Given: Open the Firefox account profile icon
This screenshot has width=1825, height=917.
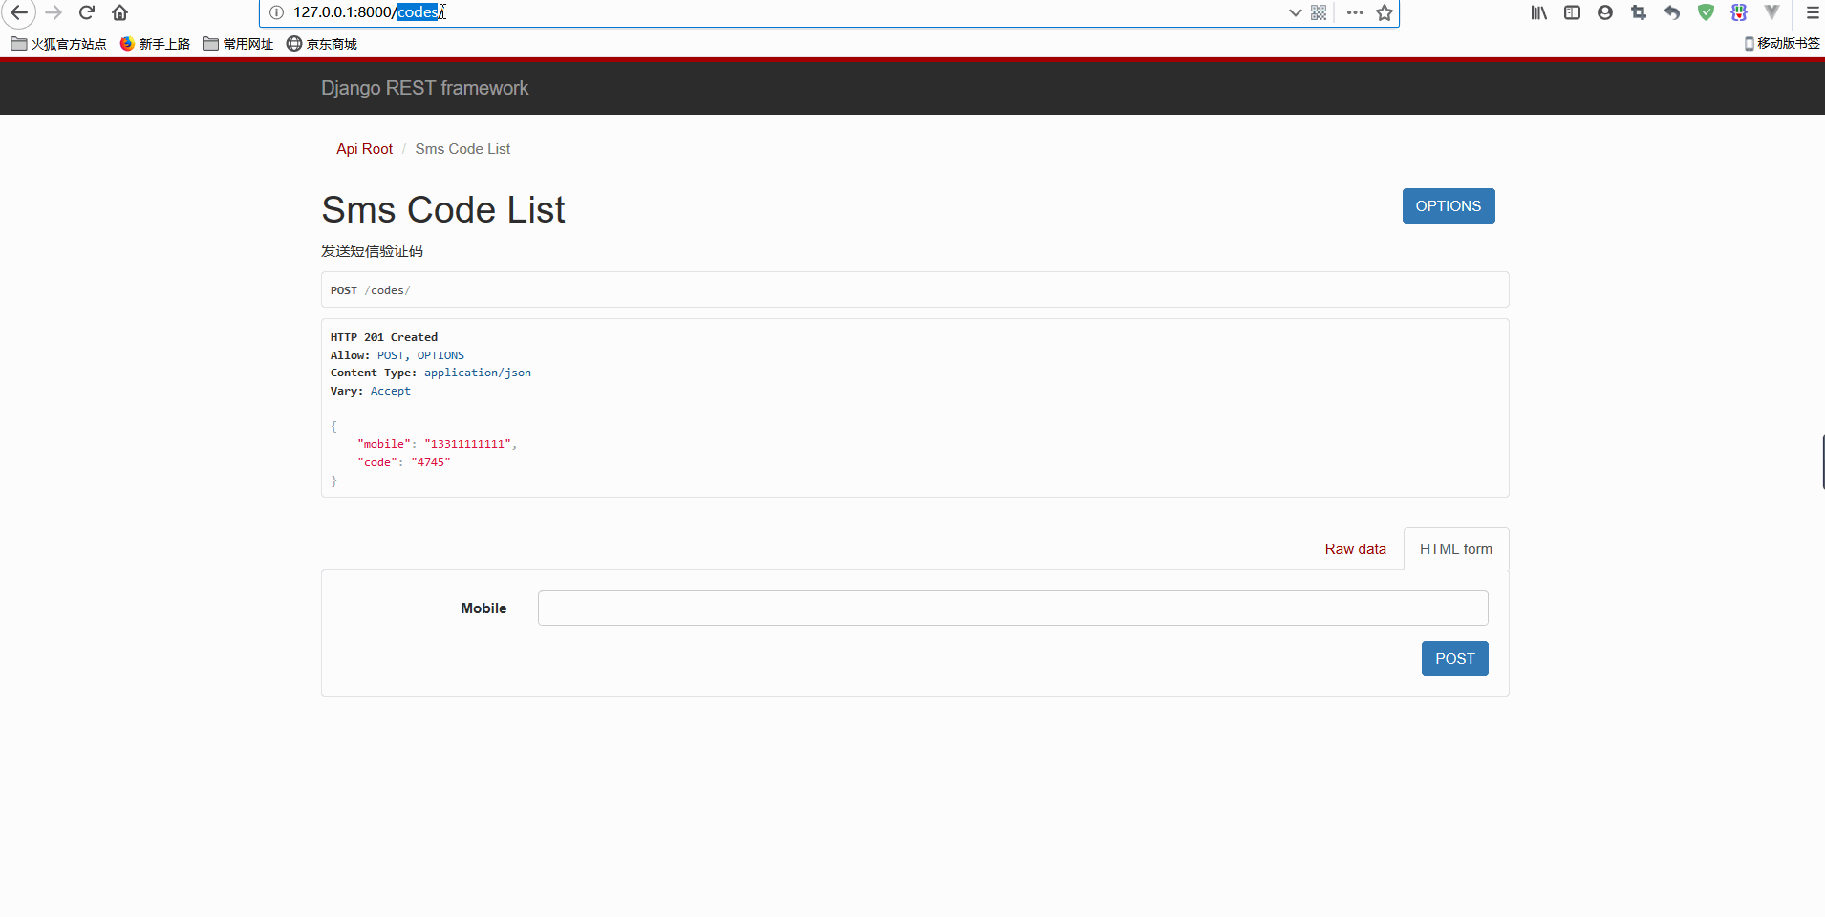Looking at the screenshot, I should tap(1605, 12).
